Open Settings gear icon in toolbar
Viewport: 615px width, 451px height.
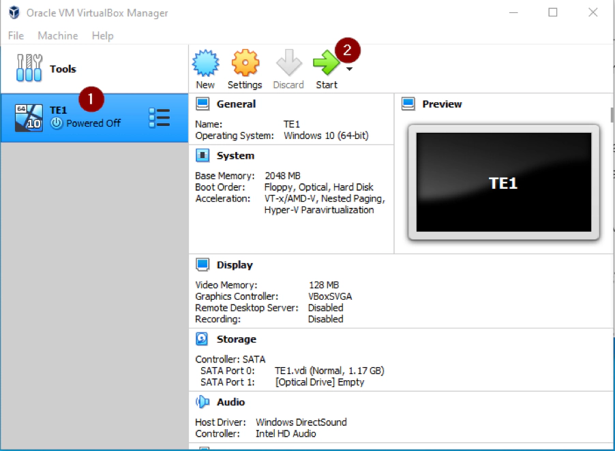pyautogui.click(x=245, y=64)
